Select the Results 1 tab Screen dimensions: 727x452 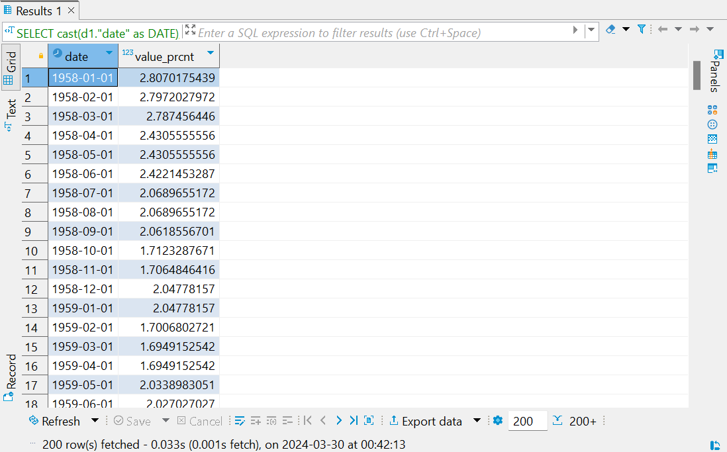(x=39, y=10)
